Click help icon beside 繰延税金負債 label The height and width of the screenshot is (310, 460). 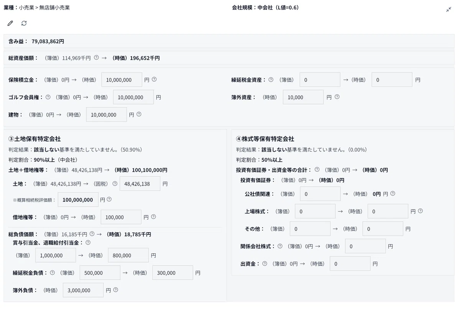click(52, 272)
